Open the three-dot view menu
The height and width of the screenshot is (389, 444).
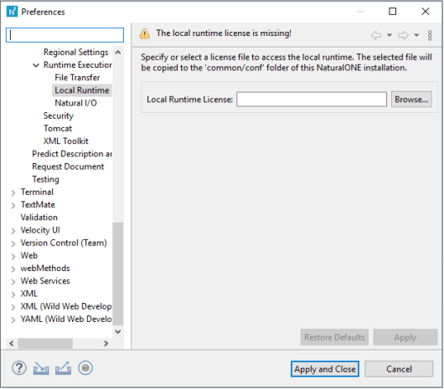click(x=430, y=35)
